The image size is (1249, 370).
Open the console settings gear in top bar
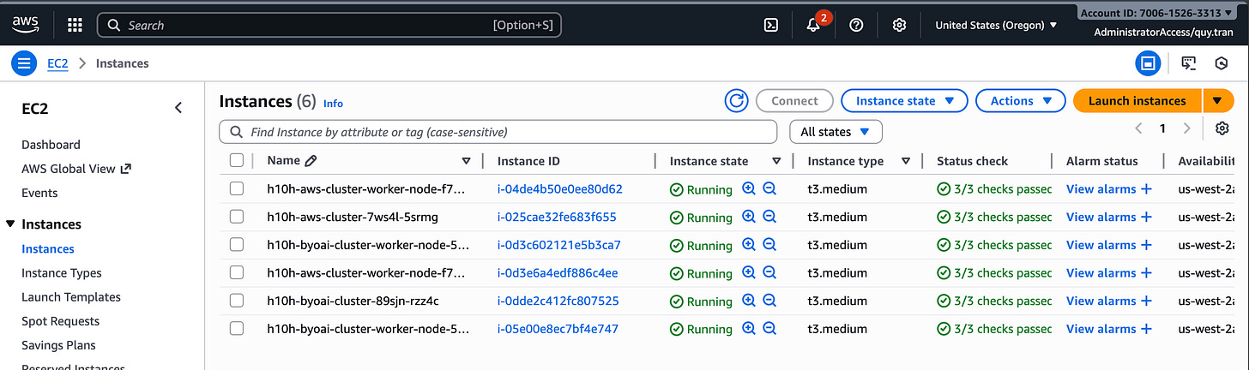tap(899, 25)
